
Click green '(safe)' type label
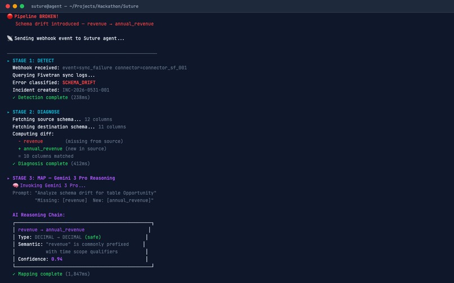pos(92,238)
